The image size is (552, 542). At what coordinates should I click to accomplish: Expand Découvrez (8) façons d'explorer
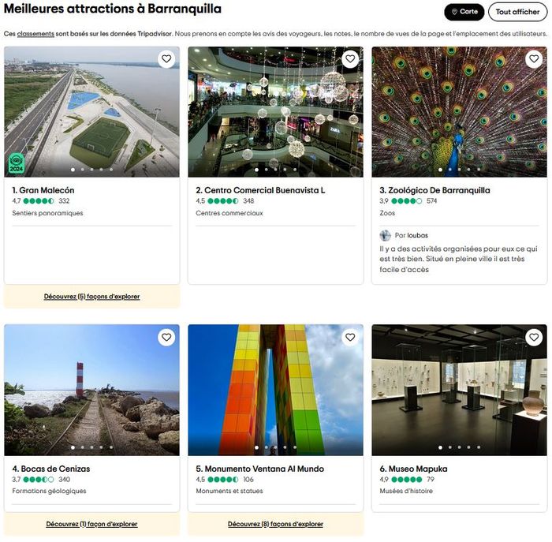point(275,524)
